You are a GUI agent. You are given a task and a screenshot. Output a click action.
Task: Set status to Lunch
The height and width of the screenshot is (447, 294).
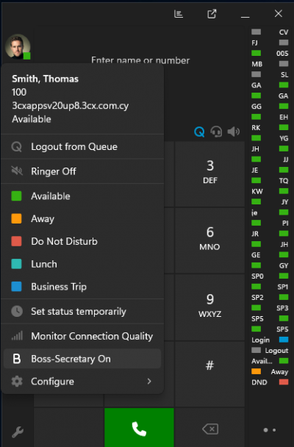pos(82,264)
